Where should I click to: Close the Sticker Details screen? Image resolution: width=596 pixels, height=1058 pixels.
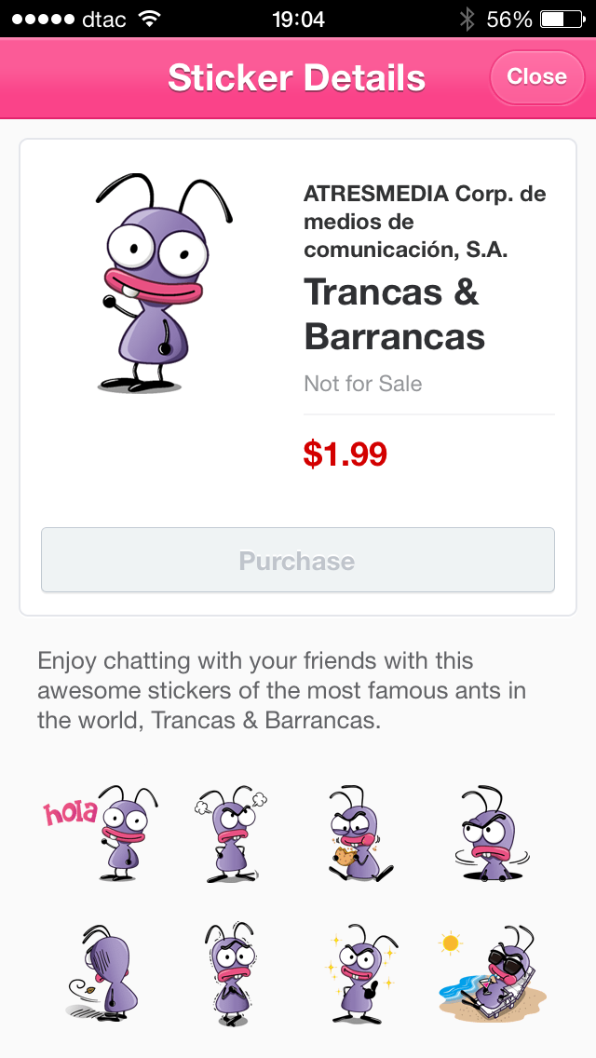(x=536, y=76)
